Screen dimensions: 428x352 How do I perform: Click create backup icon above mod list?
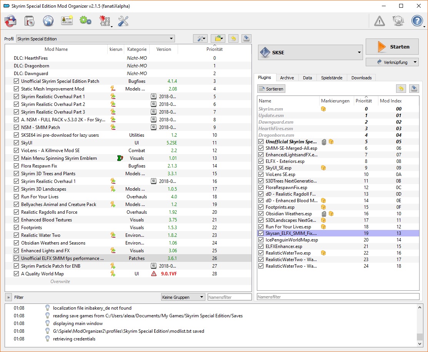[246, 39]
